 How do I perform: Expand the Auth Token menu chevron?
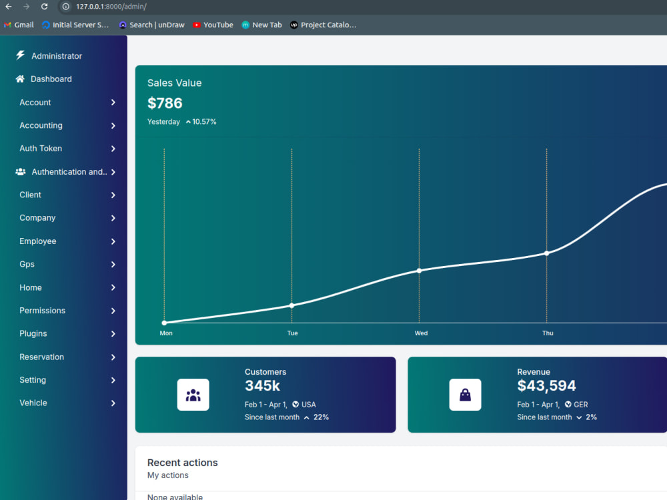(113, 149)
